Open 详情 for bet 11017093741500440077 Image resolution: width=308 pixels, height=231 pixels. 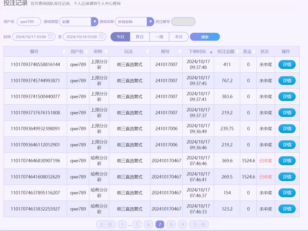click(x=287, y=97)
